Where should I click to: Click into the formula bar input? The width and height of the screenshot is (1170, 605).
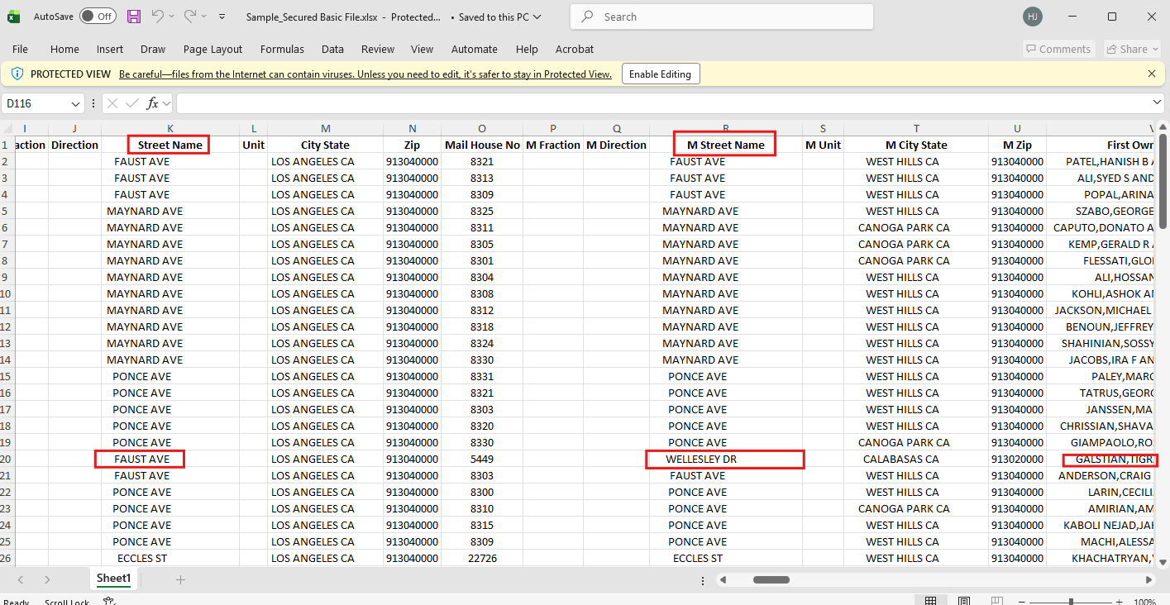pos(663,103)
